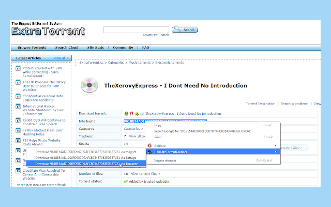Open ExtraTorrent.cc breadcrumb link
Image resolution: width=331 pixels, height=207 pixels.
92,63
